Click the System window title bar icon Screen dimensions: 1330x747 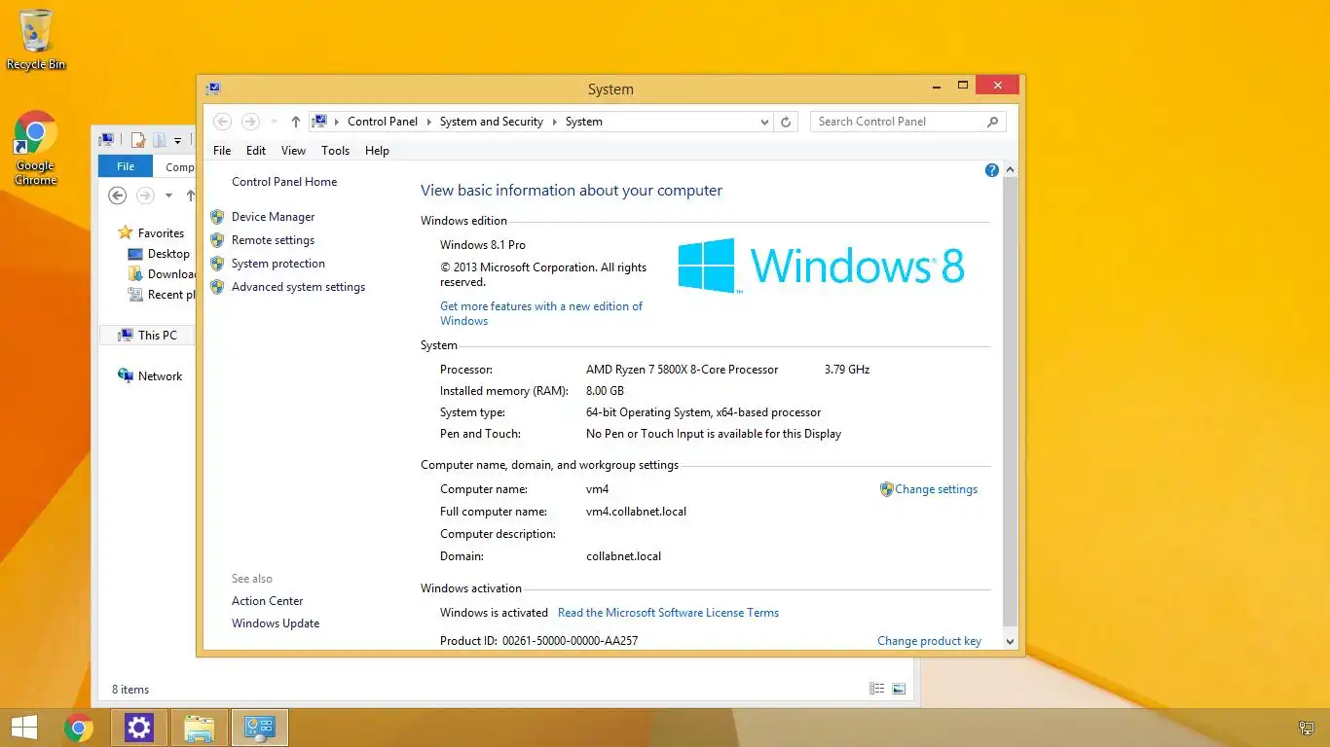(x=213, y=89)
